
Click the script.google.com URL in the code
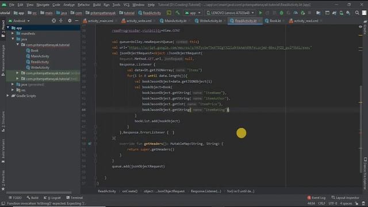tap(220, 47)
